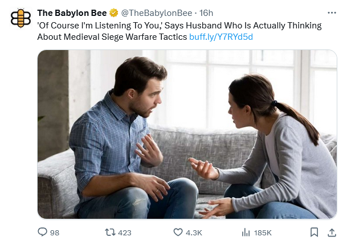347x245 pixels.
Task: Click the 185K views count
Action: pyautogui.click(x=262, y=232)
